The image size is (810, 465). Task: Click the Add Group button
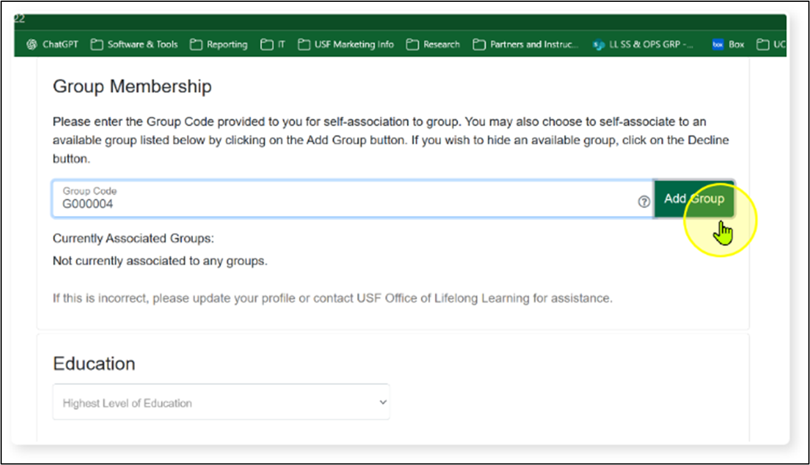(x=695, y=199)
